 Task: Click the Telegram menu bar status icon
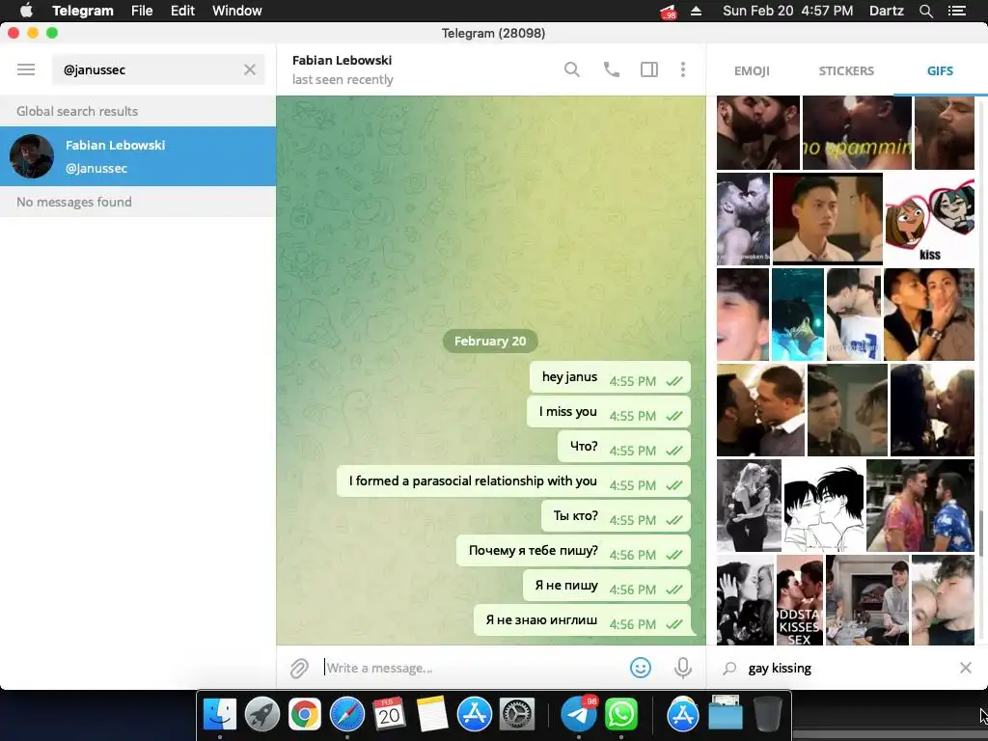[668, 12]
